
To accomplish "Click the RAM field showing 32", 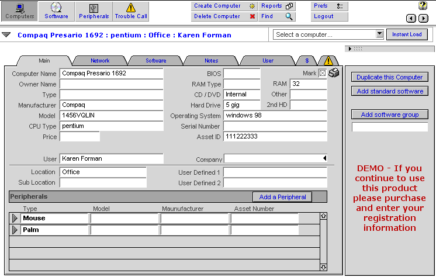I will [309, 84].
